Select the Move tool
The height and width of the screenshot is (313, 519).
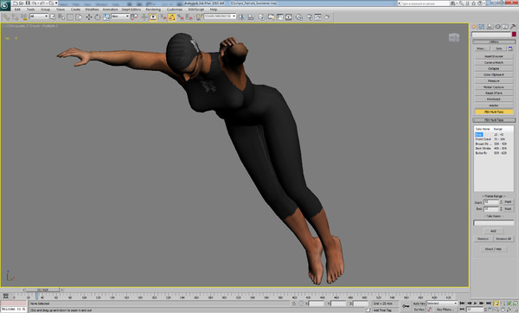point(89,17)
